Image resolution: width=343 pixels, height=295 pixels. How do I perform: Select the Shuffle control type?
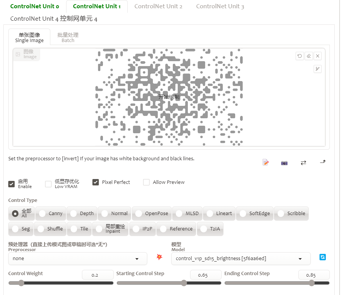point(50,229)
